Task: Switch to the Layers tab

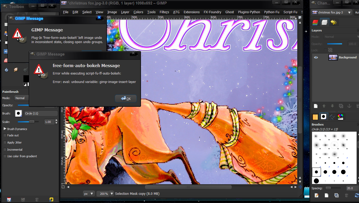Action: (324, 22)
